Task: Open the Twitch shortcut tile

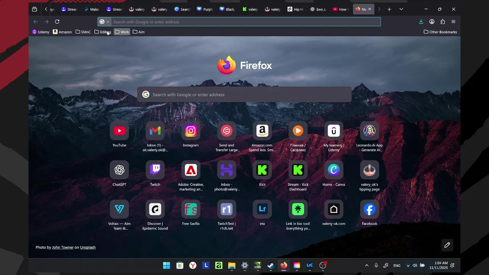Action: 155,170
